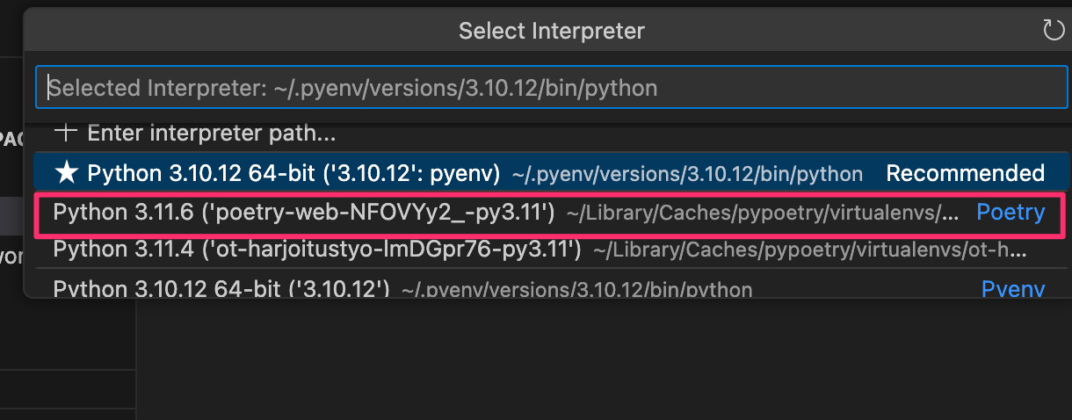Screen dimensions: 1072x420
Task: Click the Select Interpreter title
Action: coord(551,32)
